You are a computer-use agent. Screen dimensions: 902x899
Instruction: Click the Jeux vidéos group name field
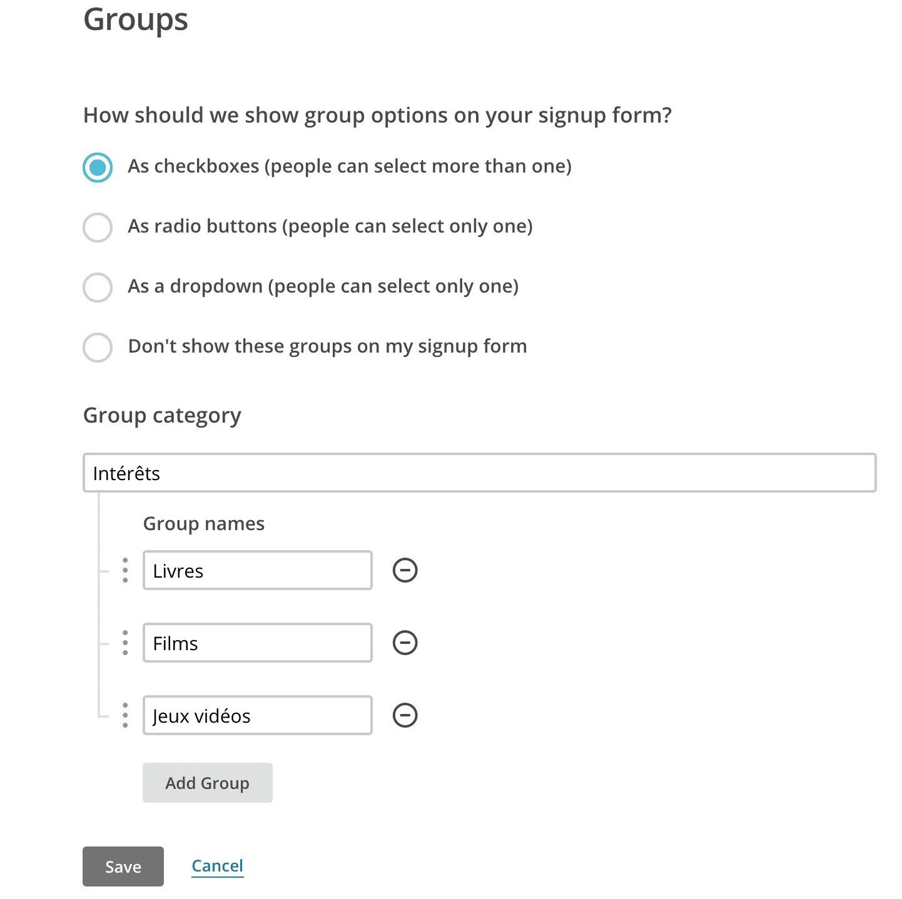point(257,715)
